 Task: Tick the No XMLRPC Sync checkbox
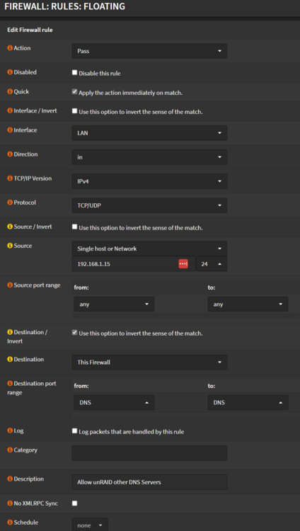pos(74,503)
